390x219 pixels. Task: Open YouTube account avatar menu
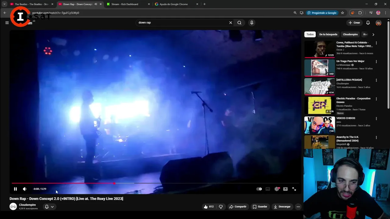pyautogui.click(x=378, y=23)
